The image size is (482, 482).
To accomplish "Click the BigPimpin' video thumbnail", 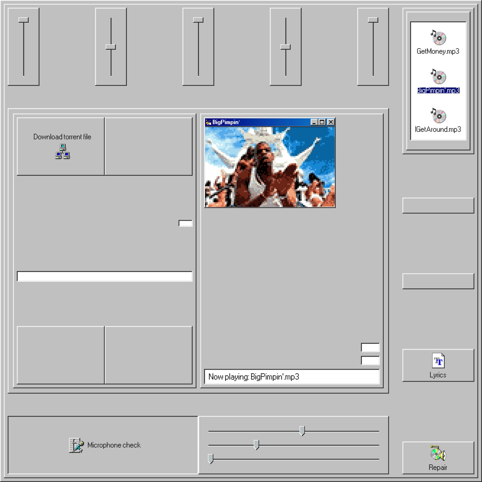I will (x=270, y=167).
